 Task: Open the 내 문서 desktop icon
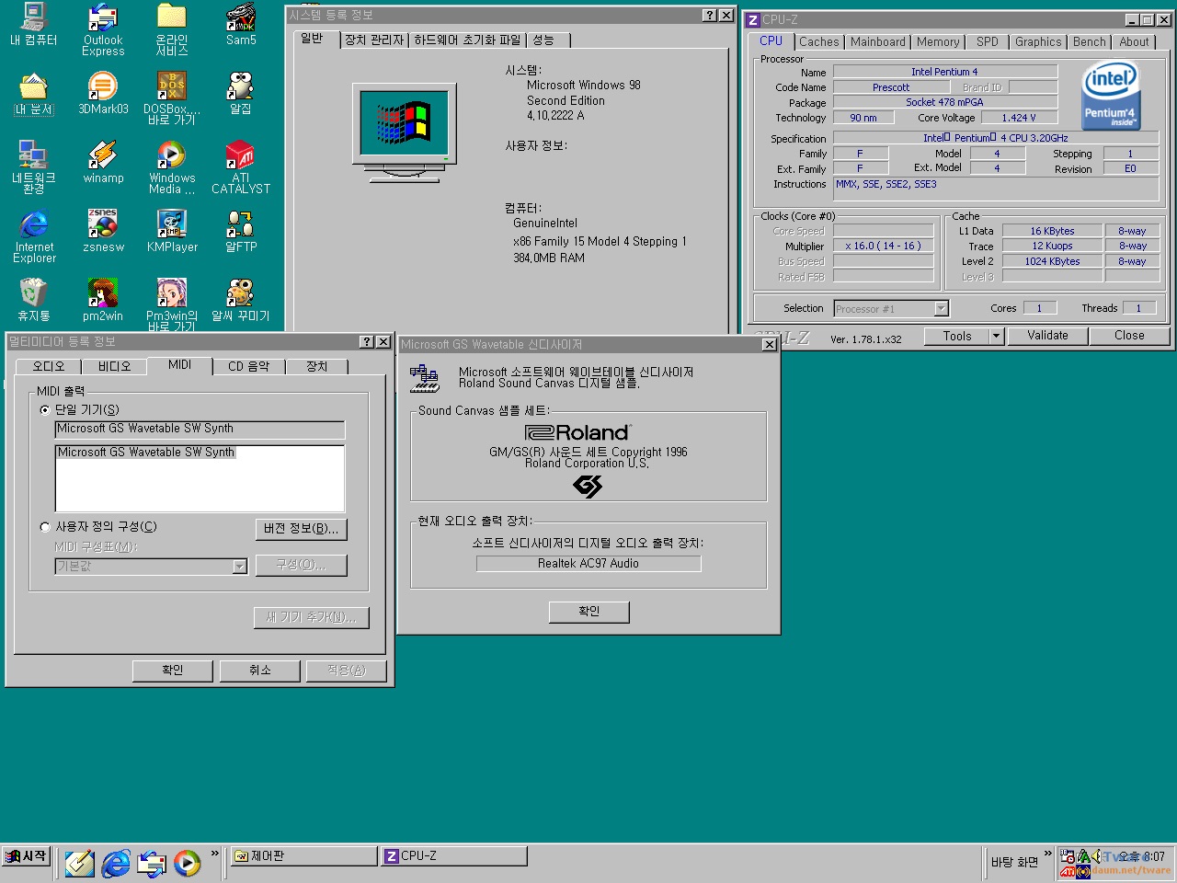point(34,94)
